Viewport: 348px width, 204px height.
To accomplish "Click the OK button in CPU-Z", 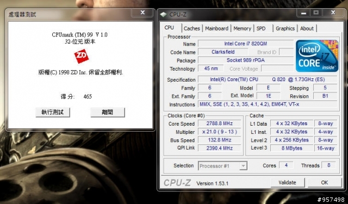I will pyautogui.click(x=325, y=182).
